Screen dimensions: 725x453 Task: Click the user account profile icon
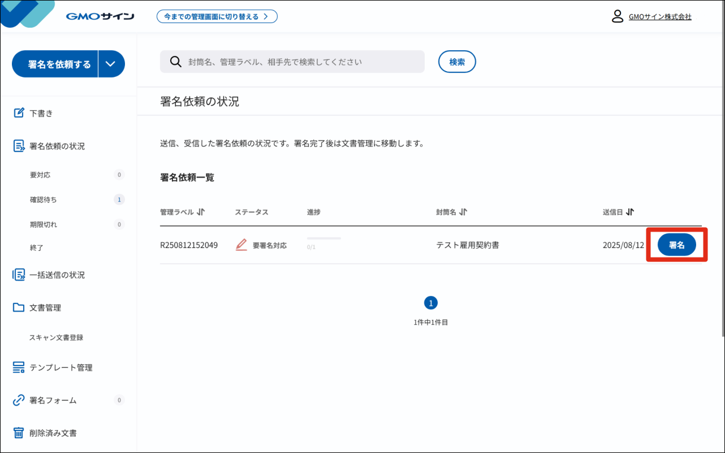coord(618,16)
